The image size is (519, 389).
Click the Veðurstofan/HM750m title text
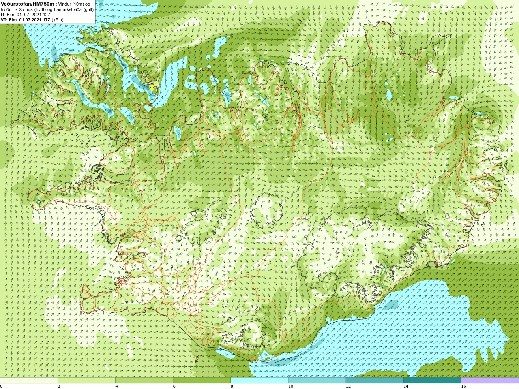click(x=28, y=4)
